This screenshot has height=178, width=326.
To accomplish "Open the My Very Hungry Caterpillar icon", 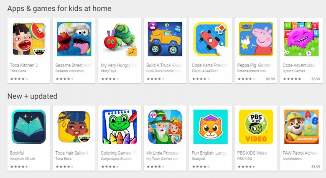I will pos(120,39).
